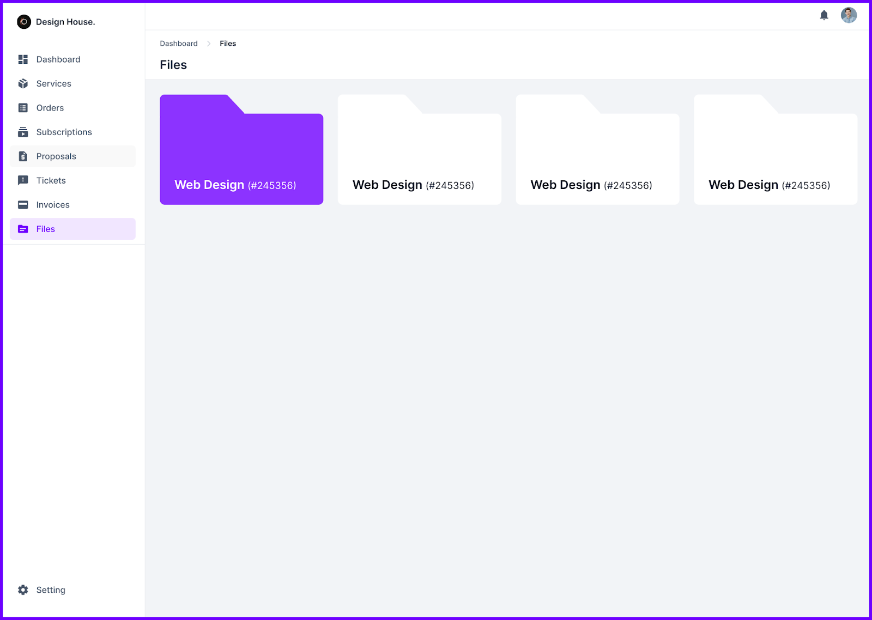Open the notification bell

[824, 15]
